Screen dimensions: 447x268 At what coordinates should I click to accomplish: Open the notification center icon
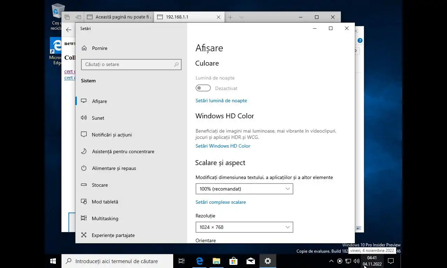click(391, 261)
